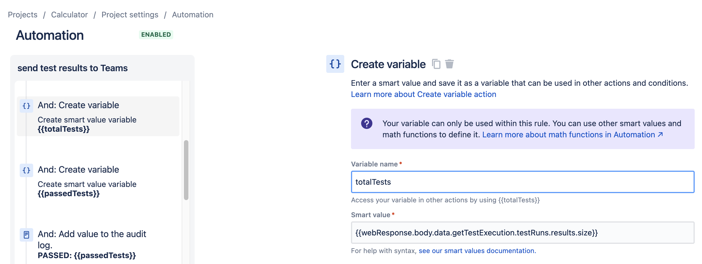Select the passedTests variable braces icon in rule list
Image resolution: width=702 pixels, height=264 pixels.
pos(26,170)
